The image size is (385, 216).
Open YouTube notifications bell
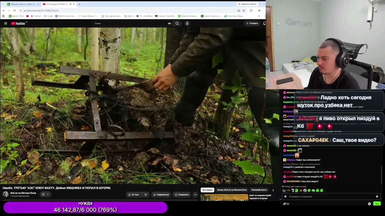tap(264, 23)
